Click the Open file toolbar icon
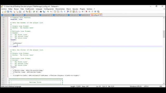Screen dimensions: 166x93 click(5, 12)
